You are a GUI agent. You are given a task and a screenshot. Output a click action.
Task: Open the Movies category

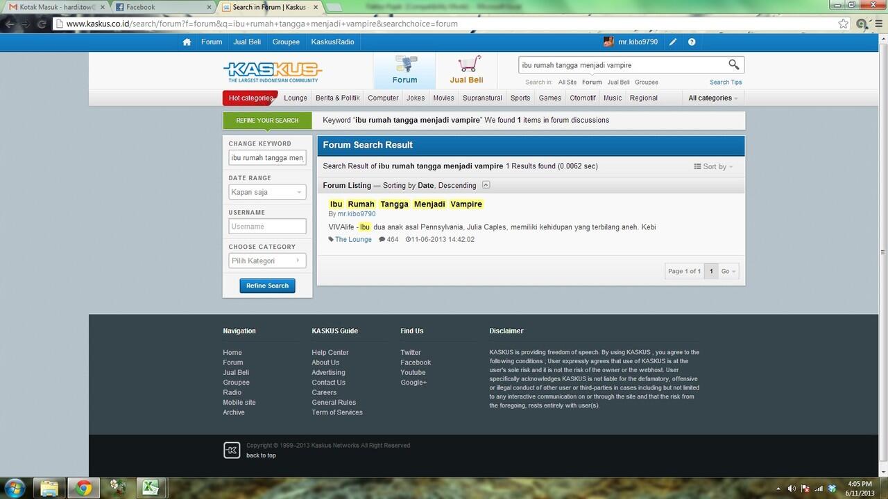point(444,98)
